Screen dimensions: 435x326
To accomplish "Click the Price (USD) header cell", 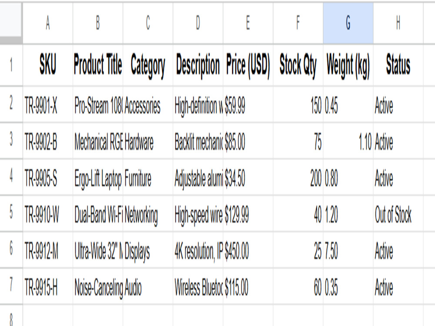I will (x=248, y=65).
